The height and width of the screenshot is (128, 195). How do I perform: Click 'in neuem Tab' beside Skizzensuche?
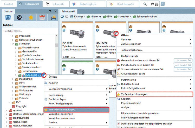183,70
